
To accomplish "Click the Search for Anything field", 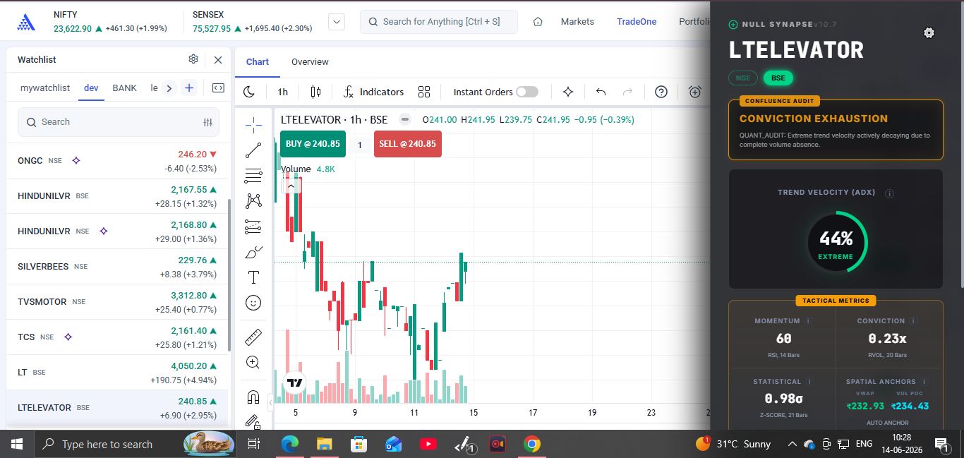I will [x=439, y=22].
